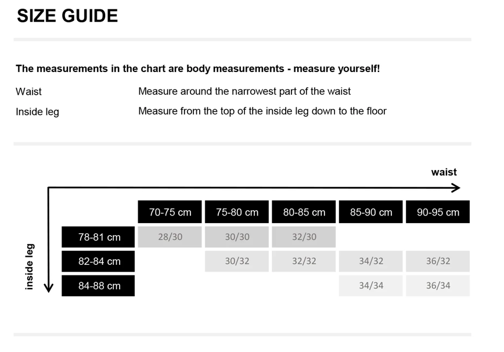Image resolution: width=504 pixels, height=352 pixels.
Task: Pick size 34/34 in the chart
Action: (x=370, y=286)
